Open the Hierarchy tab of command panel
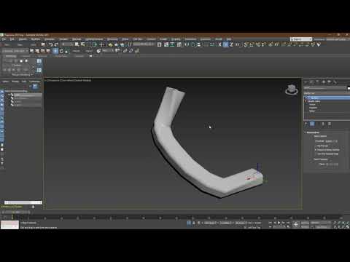350x262 pixels. point(318,82)
